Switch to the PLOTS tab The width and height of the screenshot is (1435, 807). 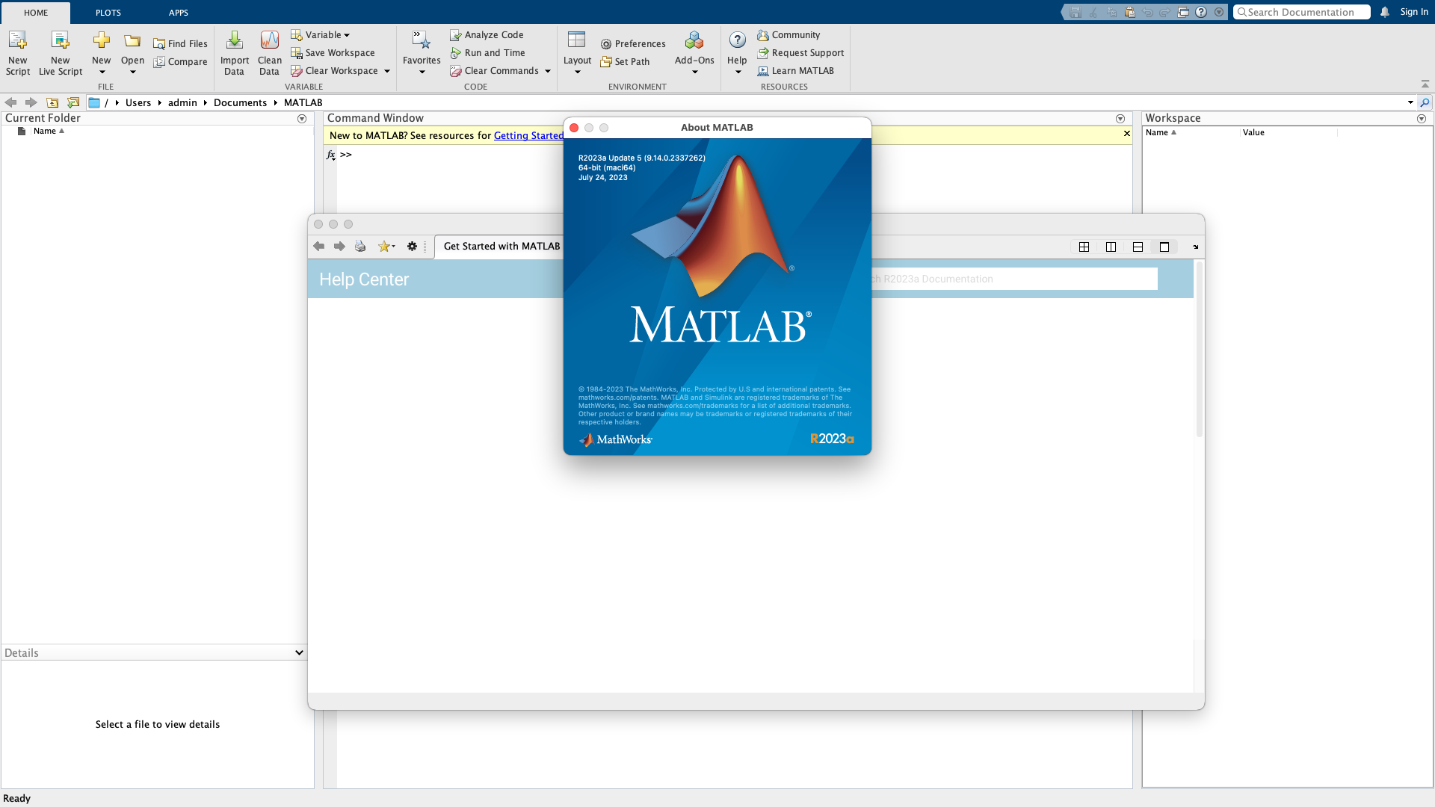(x=108, y=13)
